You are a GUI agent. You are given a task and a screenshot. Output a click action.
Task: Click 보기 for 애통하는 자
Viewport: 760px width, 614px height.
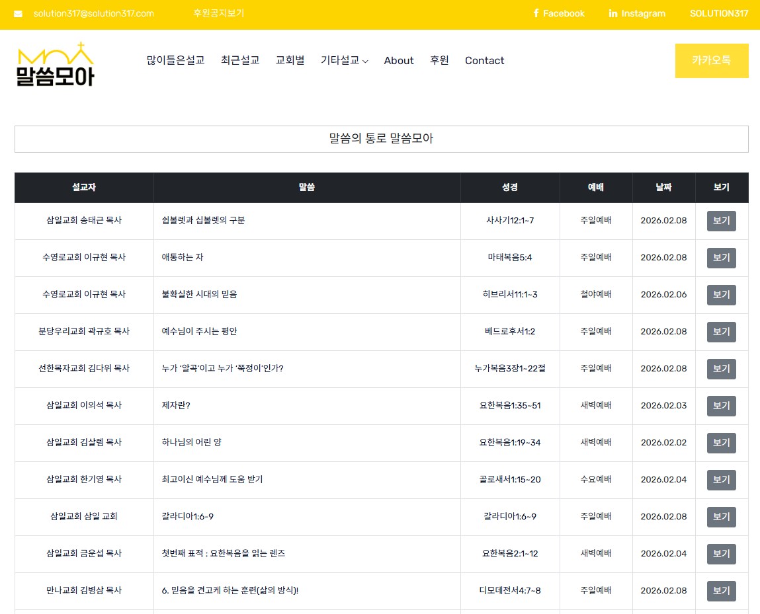point(721,258)
